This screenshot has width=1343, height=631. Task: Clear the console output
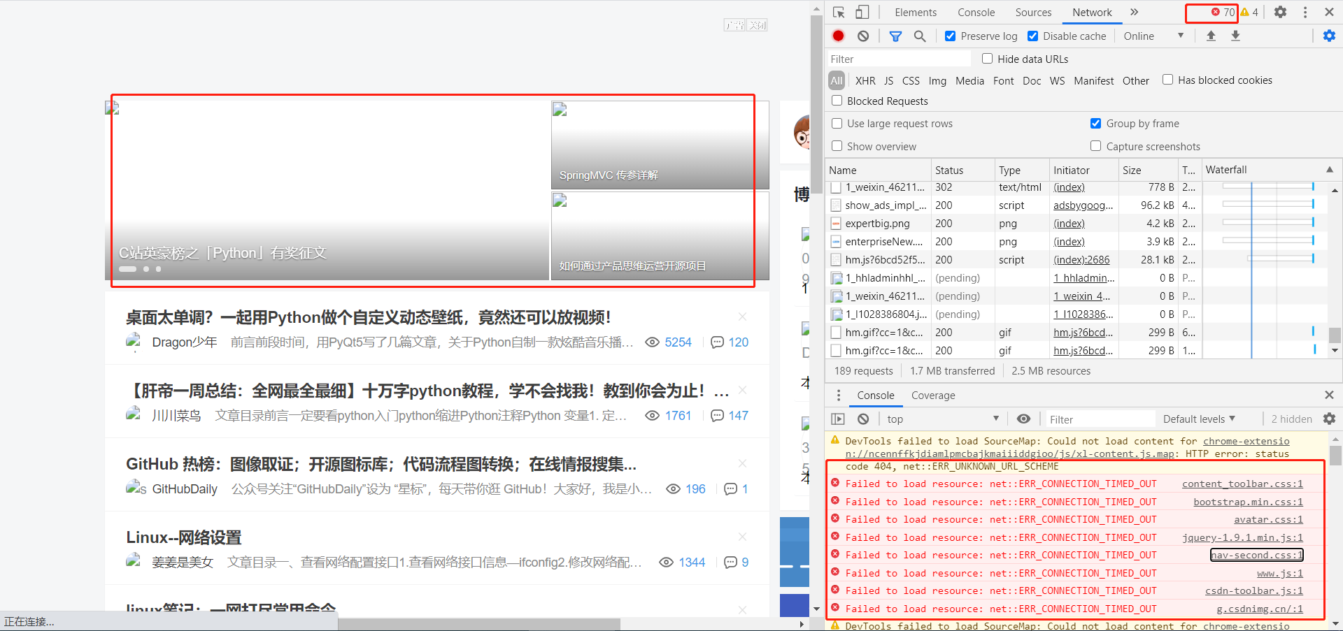pos(862,419)
